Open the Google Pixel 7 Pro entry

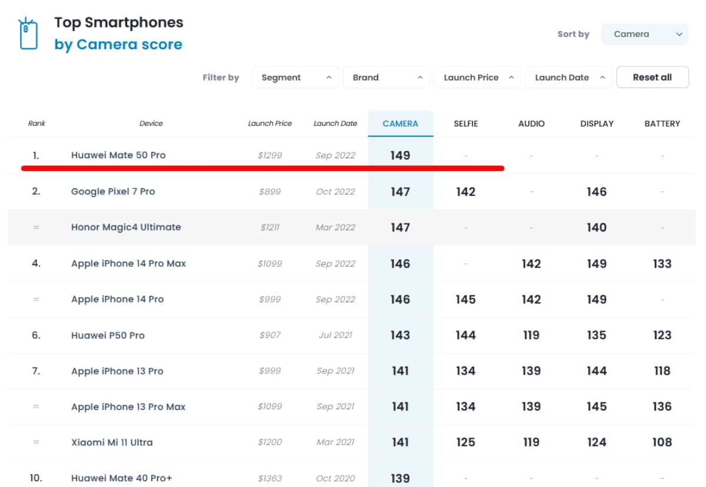click(113, 192)
